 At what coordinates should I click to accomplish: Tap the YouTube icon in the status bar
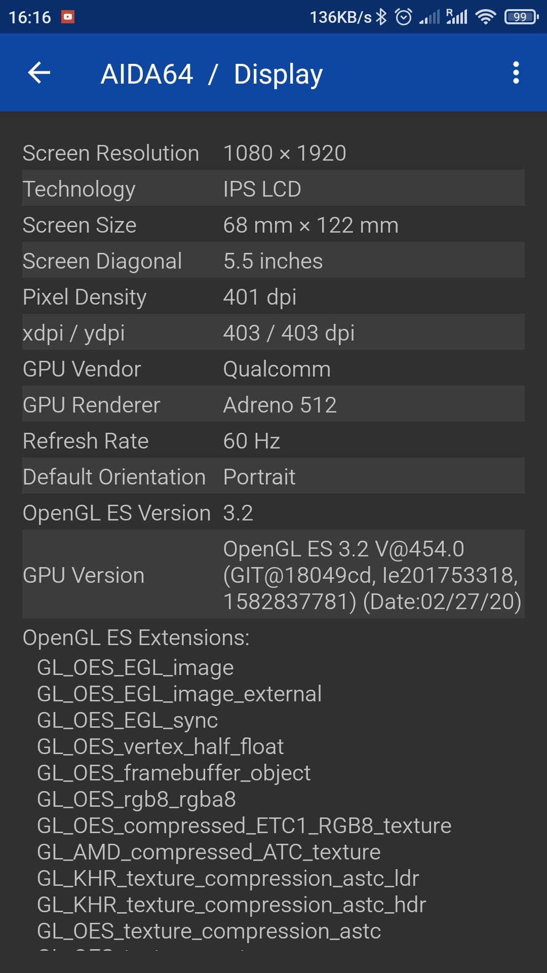point(68,17)
